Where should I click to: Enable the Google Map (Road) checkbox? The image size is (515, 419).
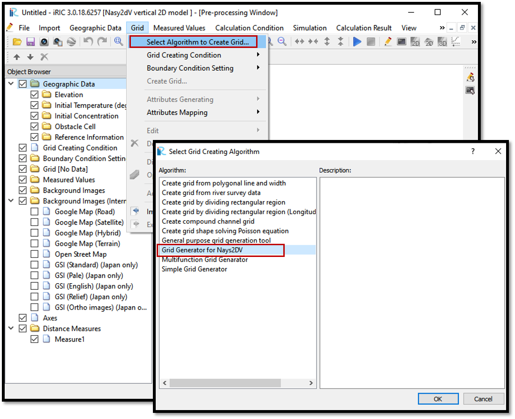(x=35, y=211)
